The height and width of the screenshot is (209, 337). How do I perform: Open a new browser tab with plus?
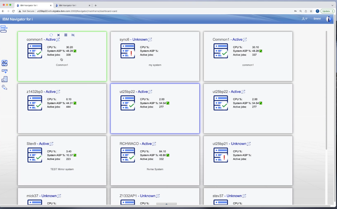pyautogui.click(x=96, y=5)
